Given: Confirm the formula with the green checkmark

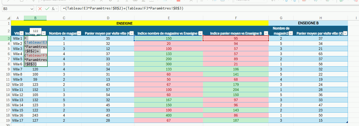Looking at the screenshot, I should [47, 9].
